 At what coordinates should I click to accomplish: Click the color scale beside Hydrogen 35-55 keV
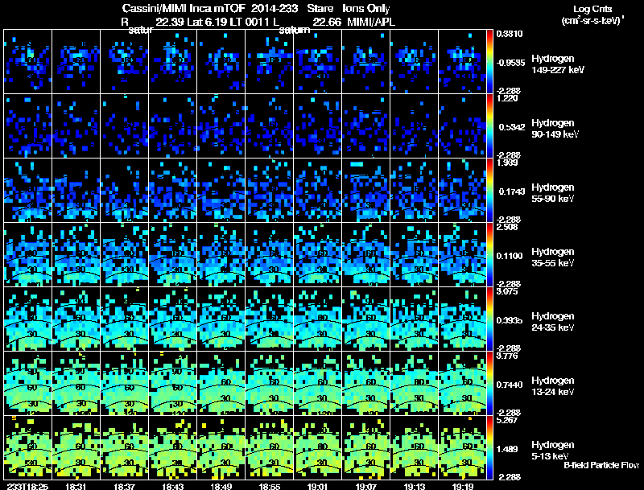point(489,254)
